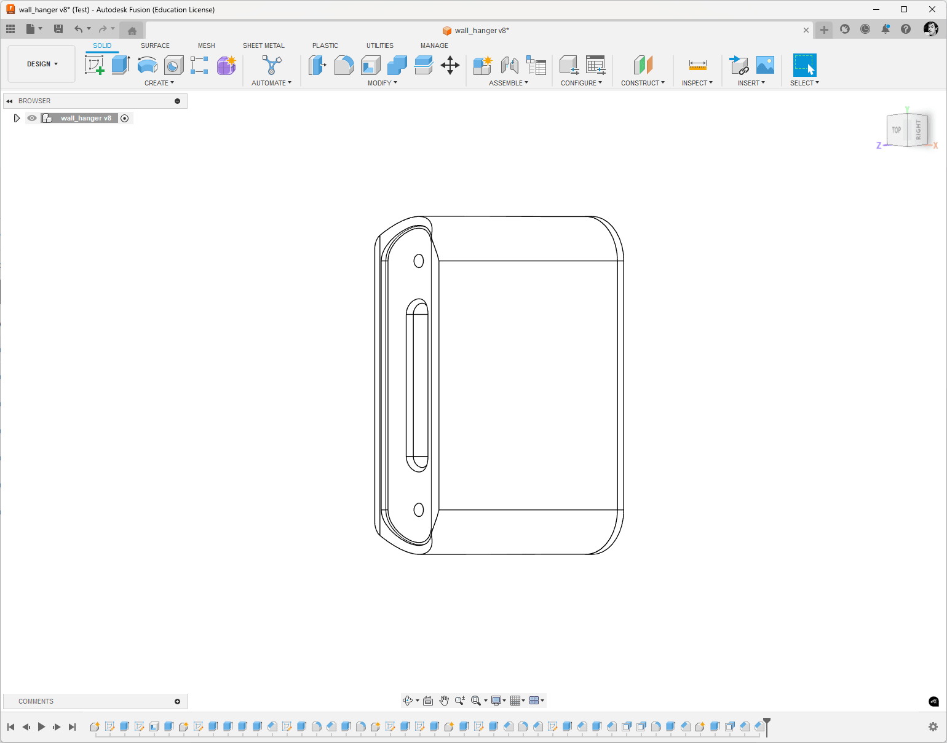
Task: Open the Job Status clock icon
Action: 865,29
